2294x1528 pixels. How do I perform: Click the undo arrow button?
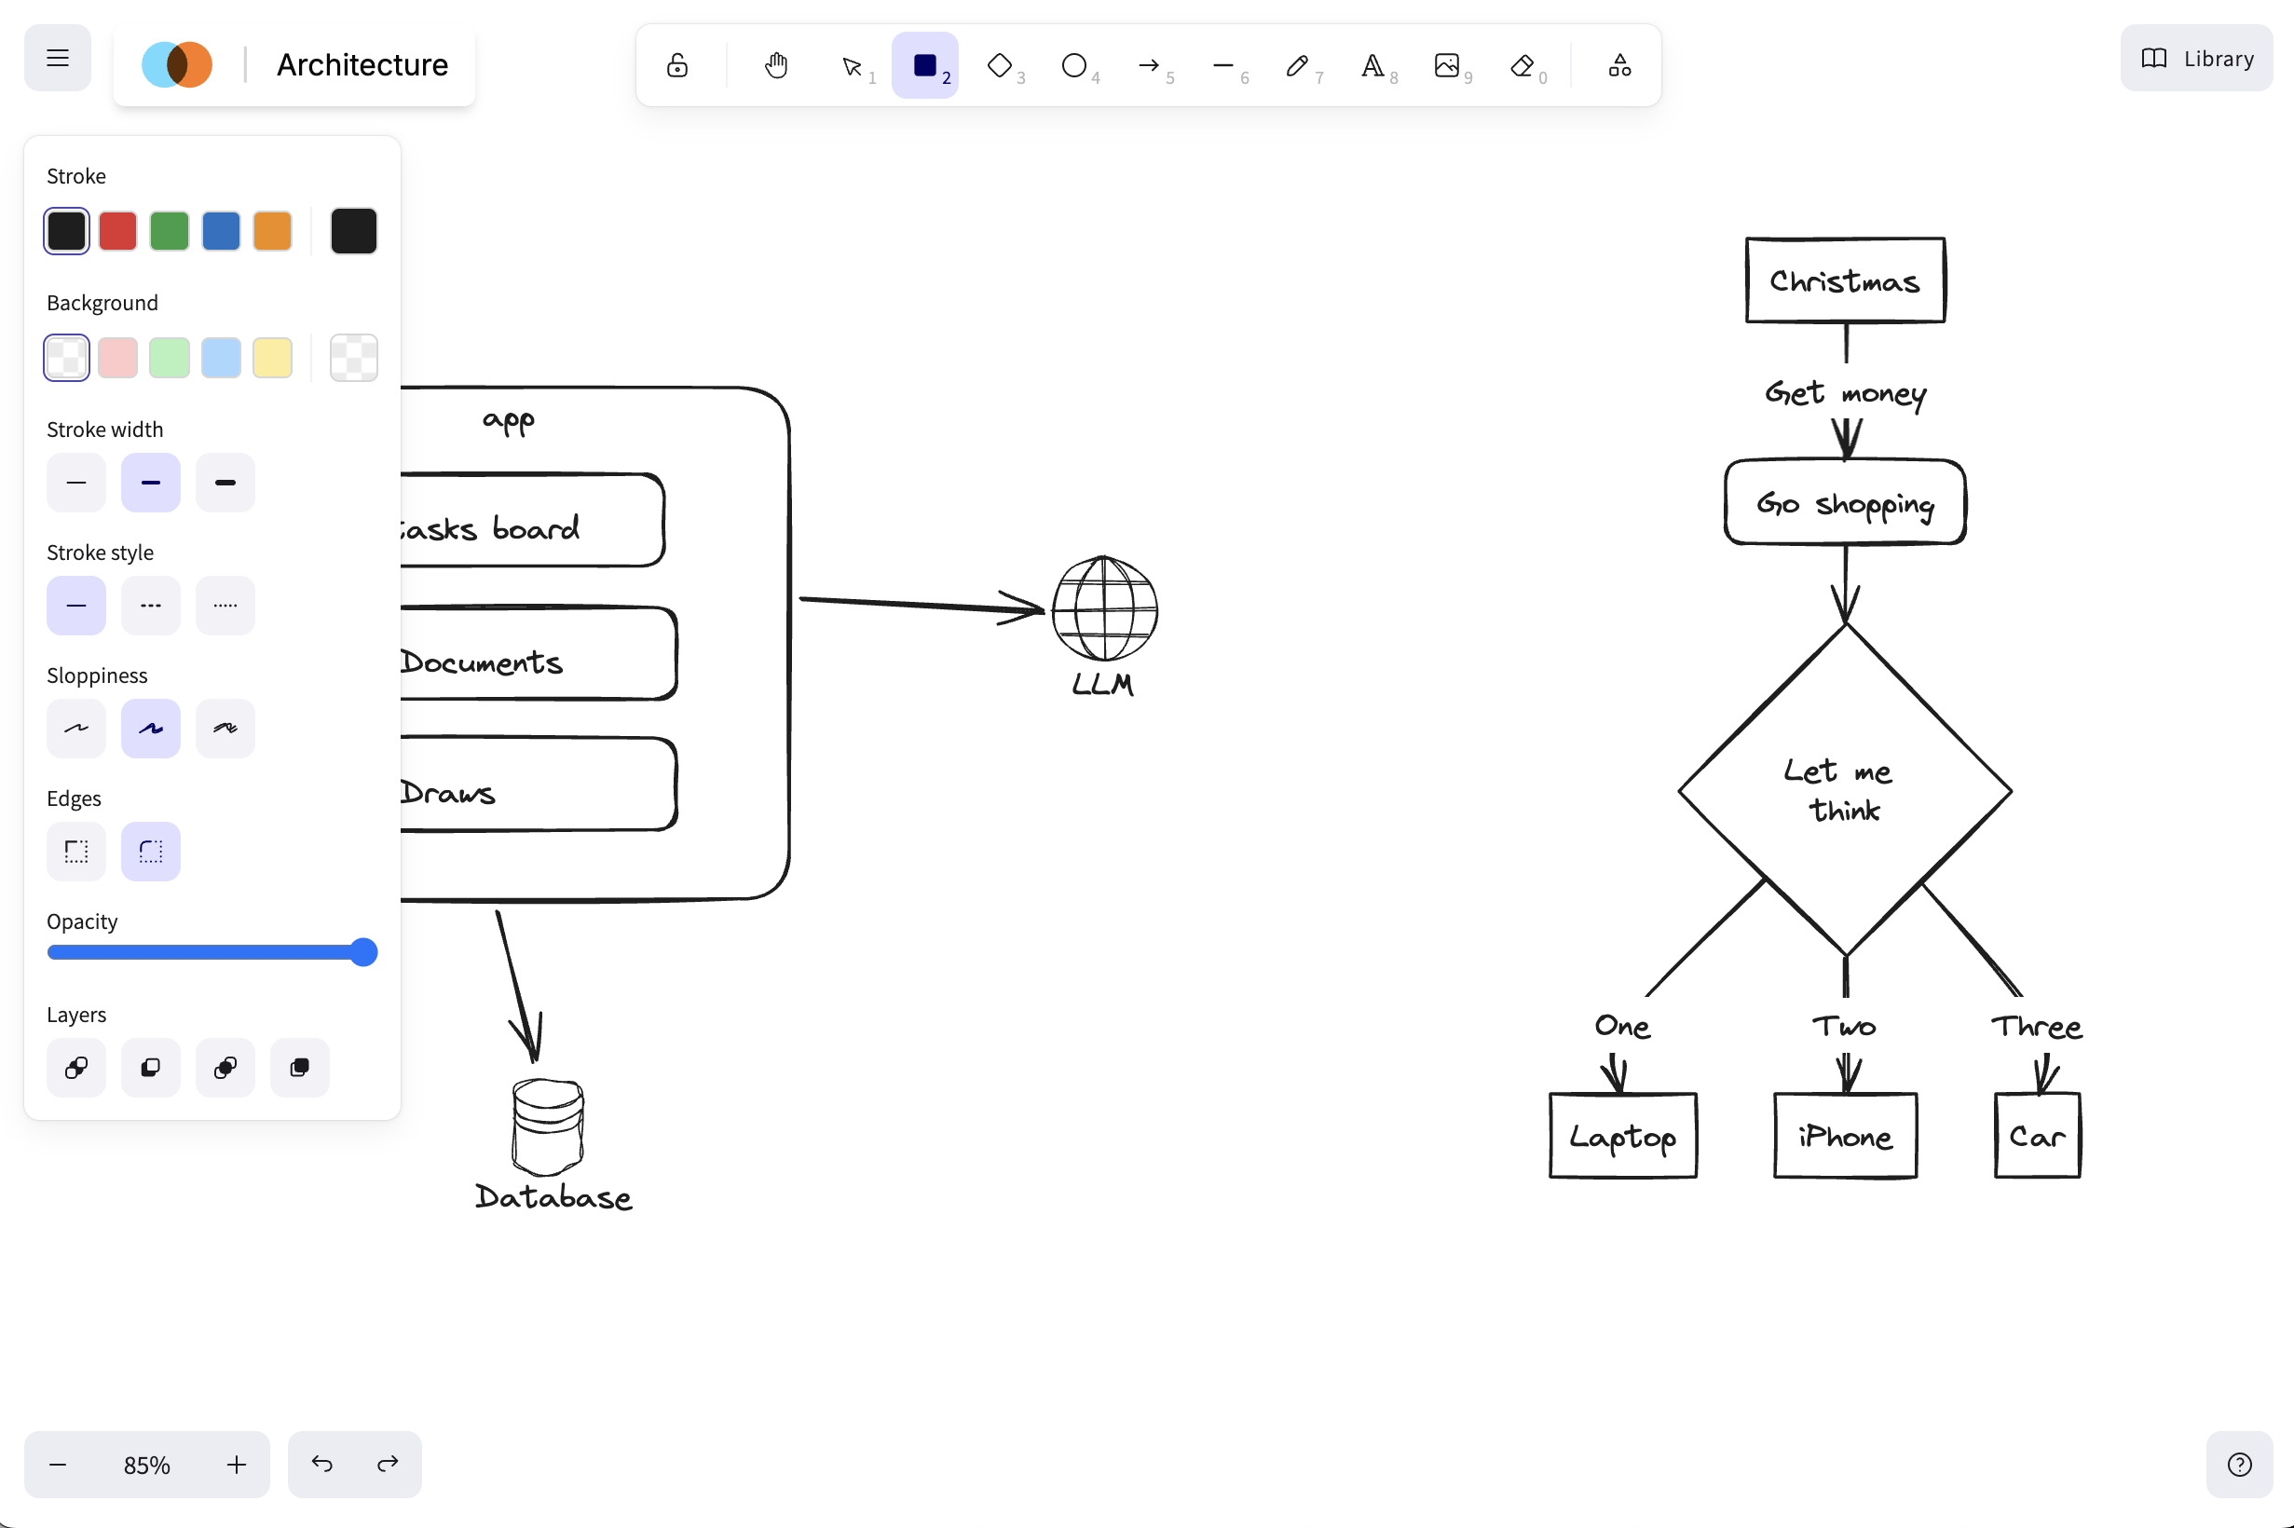(x=321, y=1464)
